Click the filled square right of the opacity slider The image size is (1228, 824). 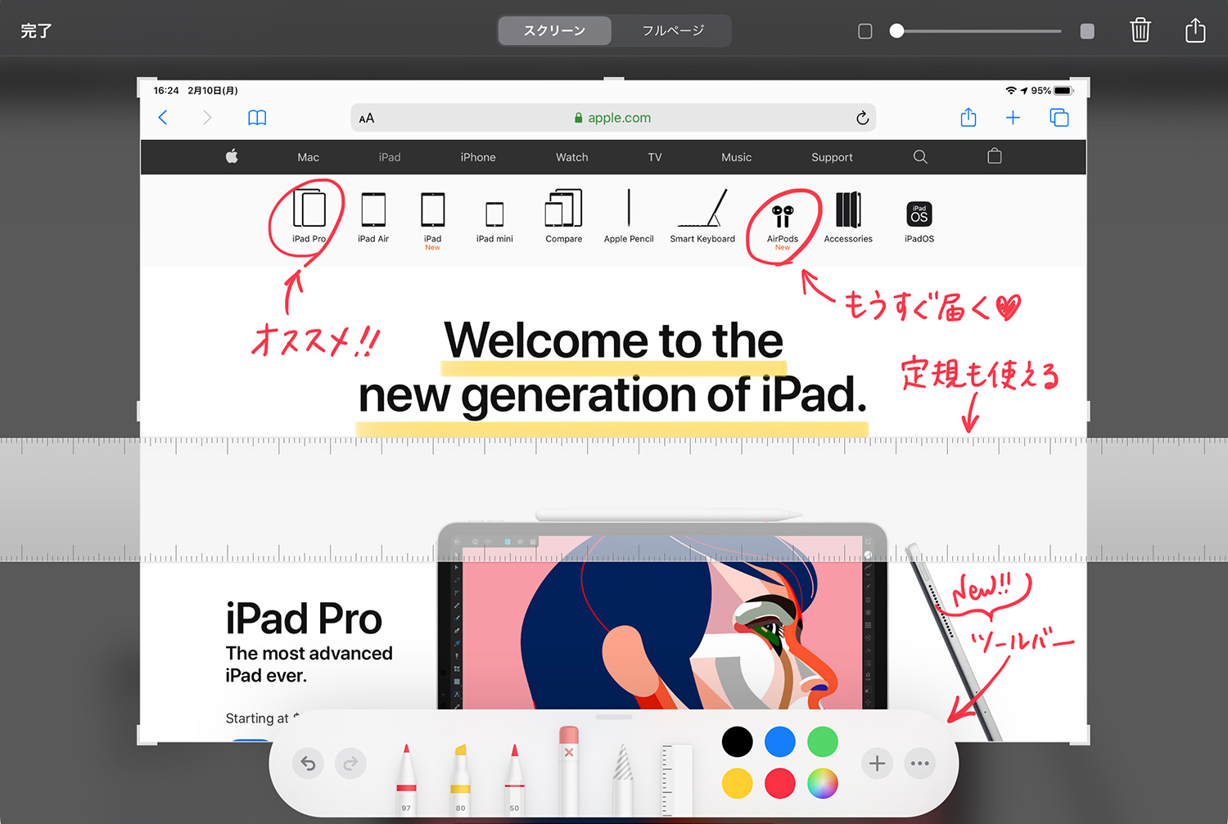point(1087,31)
